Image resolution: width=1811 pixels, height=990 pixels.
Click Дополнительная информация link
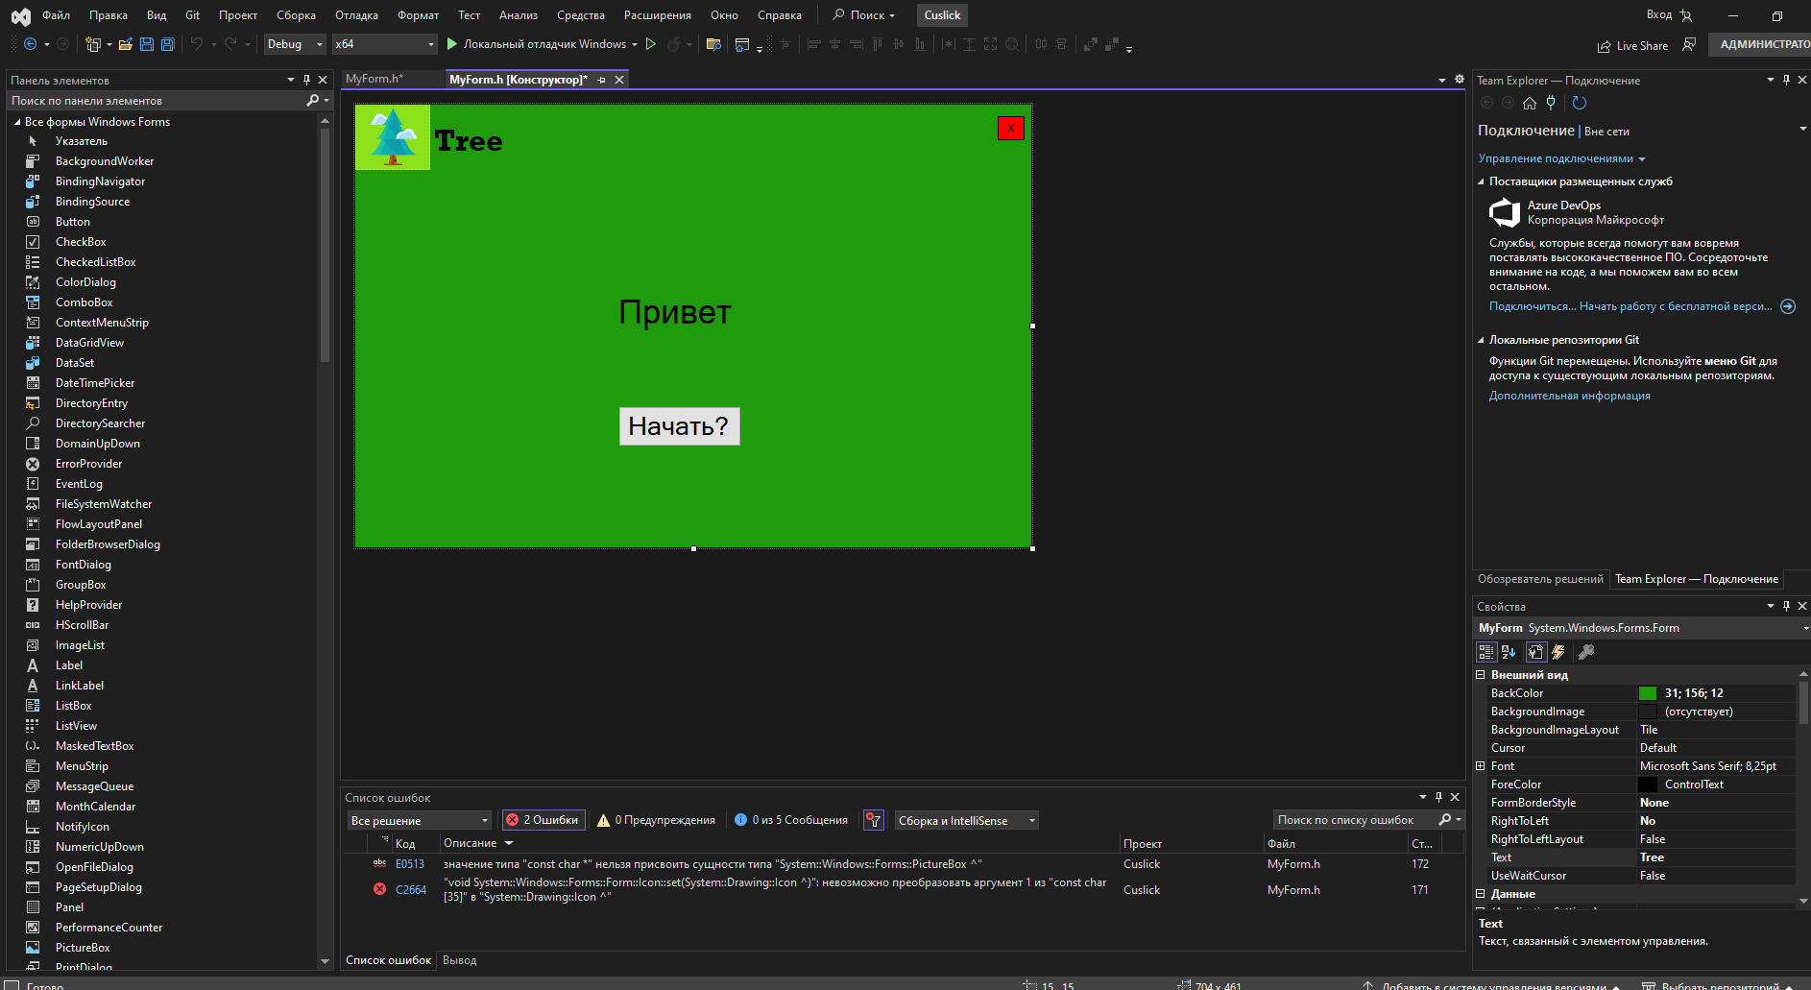point(1570,396)
